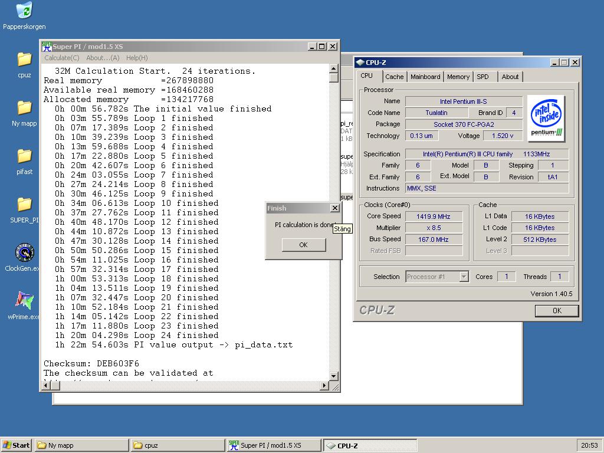The width and height of the screenshot is (604, 453).
Task: Click the Voltage 1.520 v field
Action: point(503,136)
